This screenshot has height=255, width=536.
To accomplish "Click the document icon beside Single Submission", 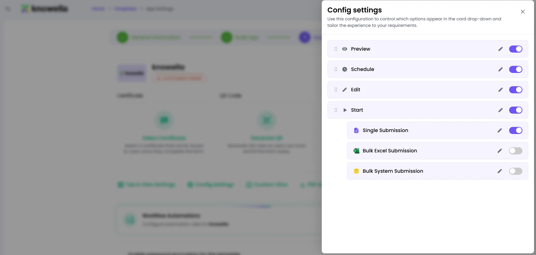I will click(x=356, y=130).
